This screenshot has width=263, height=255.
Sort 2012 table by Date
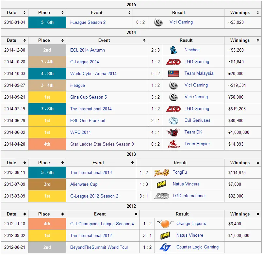point(25,214)
